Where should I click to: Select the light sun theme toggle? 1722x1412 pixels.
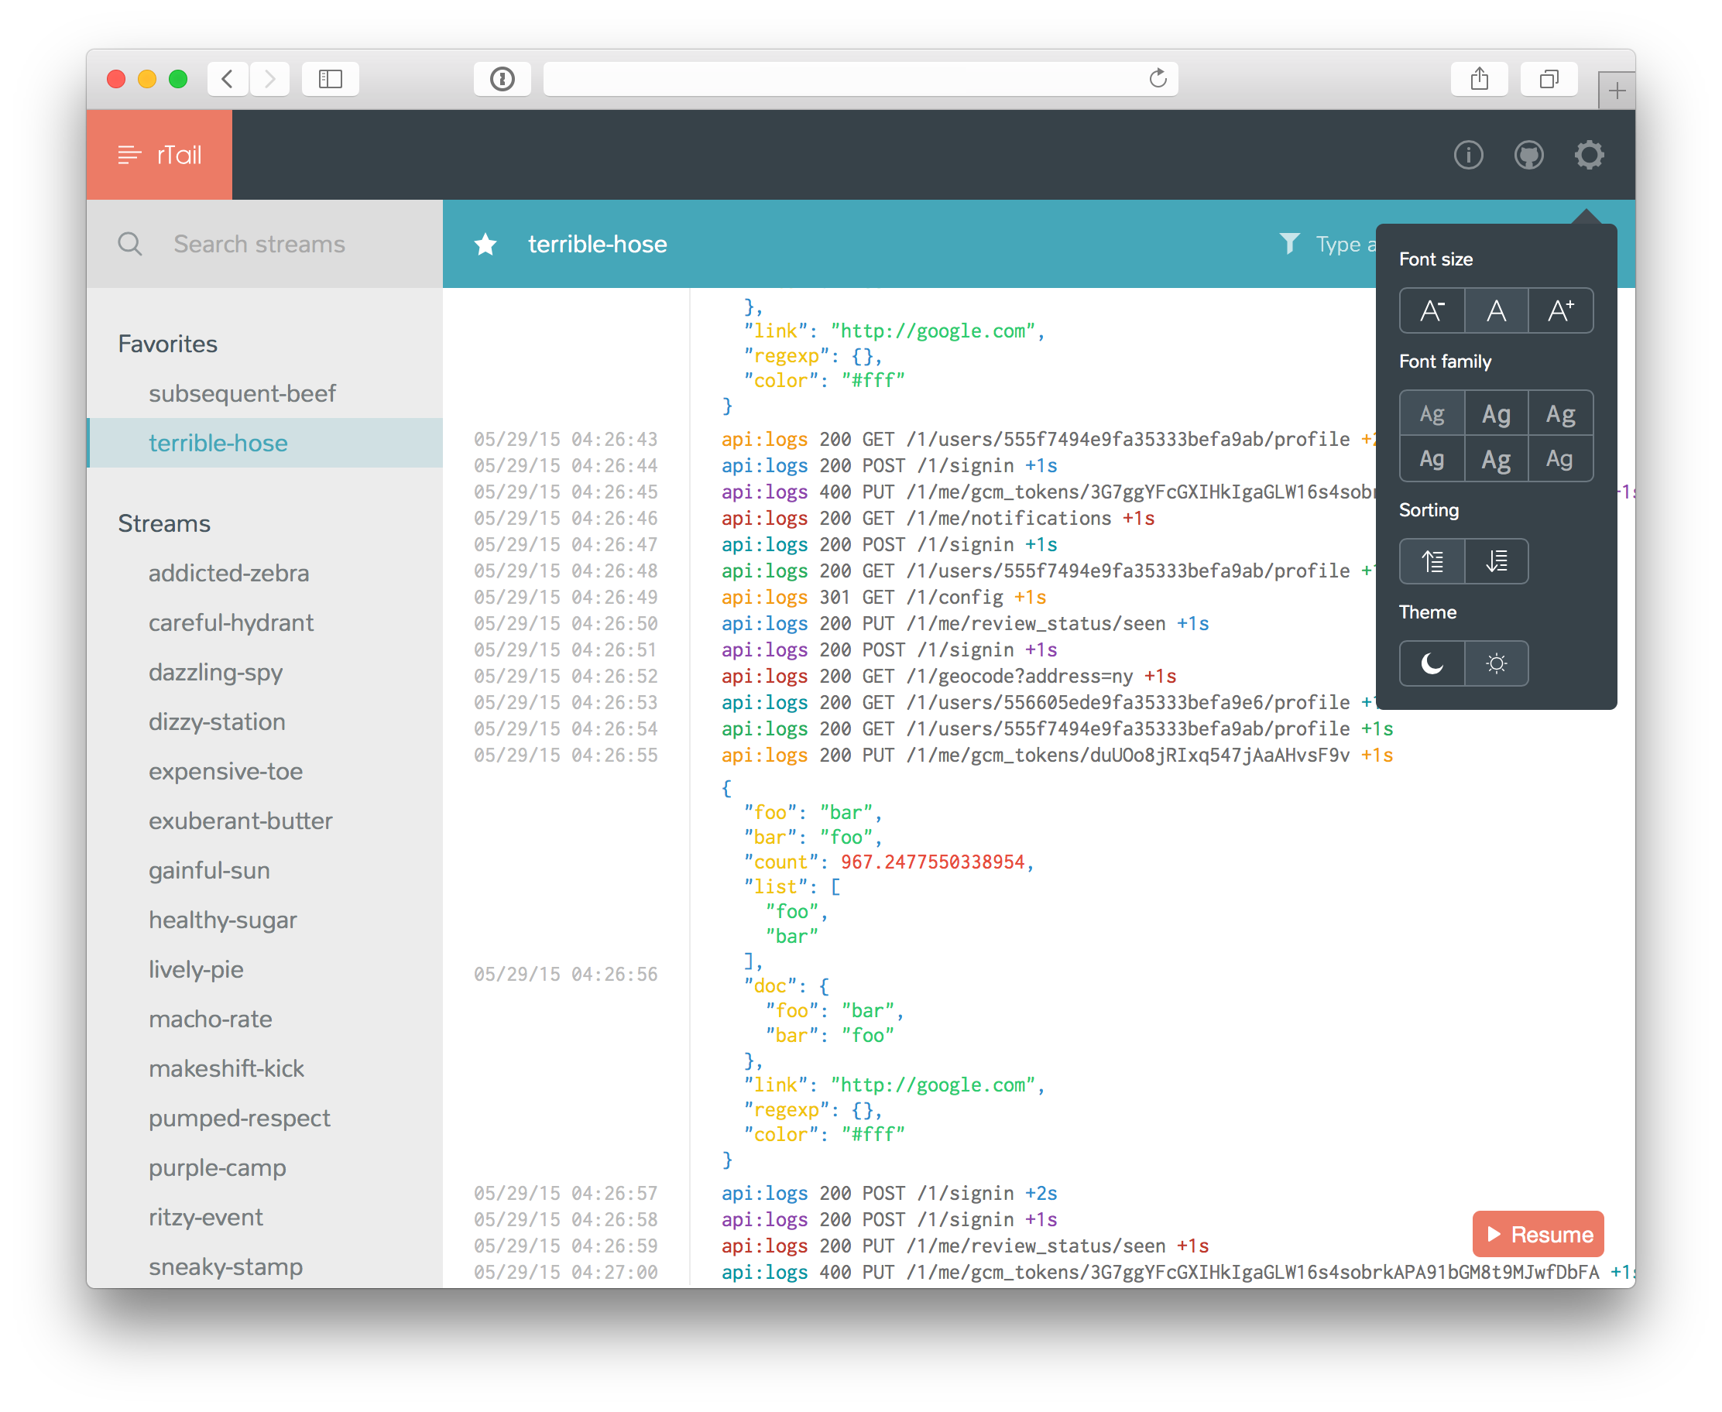(1497, 663)
